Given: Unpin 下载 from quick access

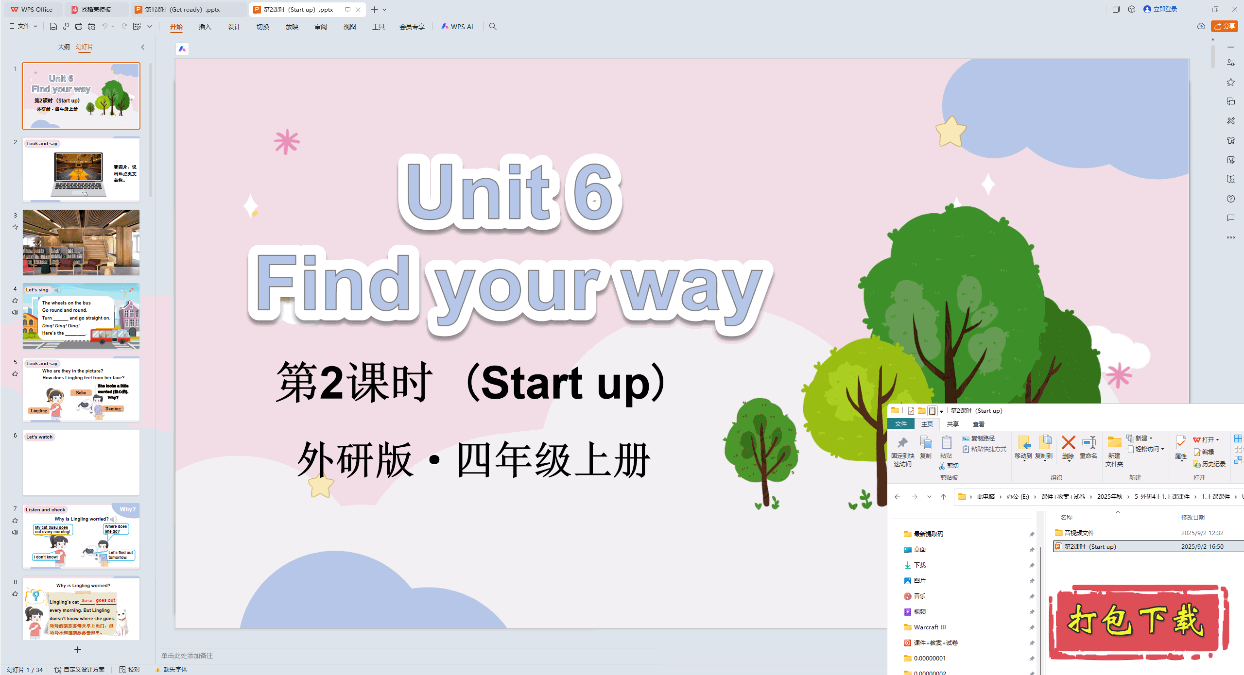Looking at the screenshot, I should point(1032,565).
